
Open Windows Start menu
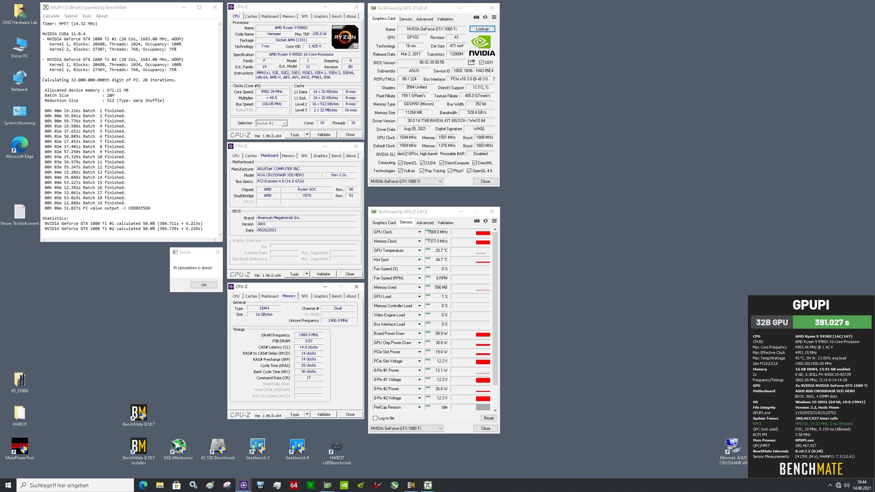pyautogui.click(x=8, y=485)
